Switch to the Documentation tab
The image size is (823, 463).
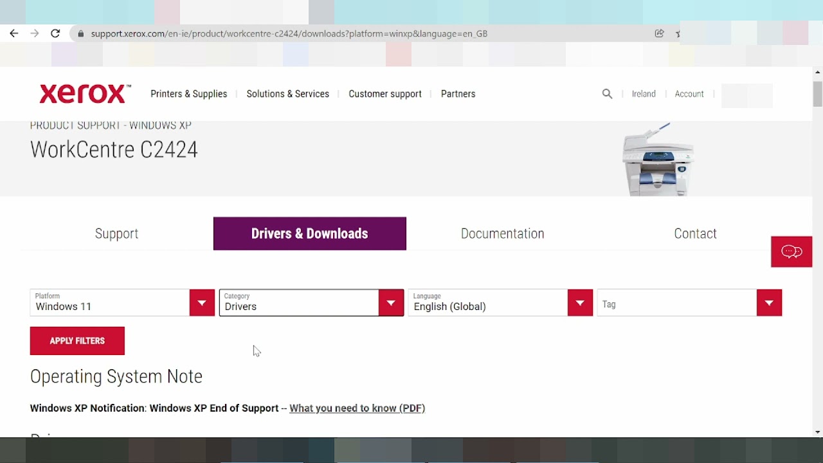tap(502, 233)
